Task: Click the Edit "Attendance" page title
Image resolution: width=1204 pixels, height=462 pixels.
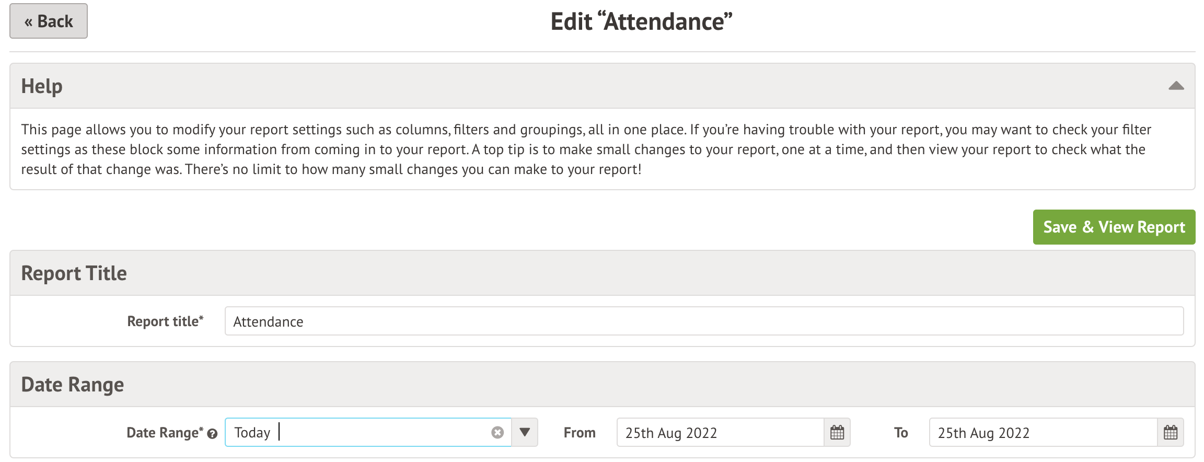Action: pyautogui.click(x=641, y=22)
